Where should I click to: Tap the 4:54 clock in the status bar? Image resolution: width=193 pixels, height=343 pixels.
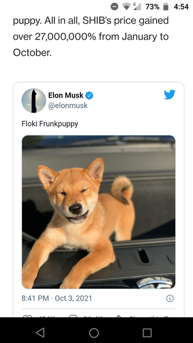(181, 7)
